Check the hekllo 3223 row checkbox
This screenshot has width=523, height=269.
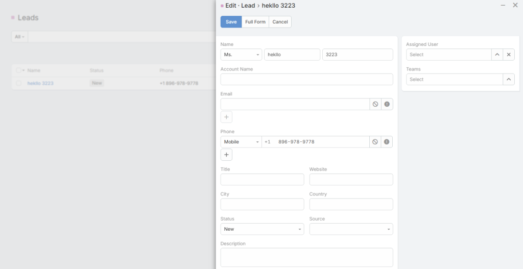(19, 83)
